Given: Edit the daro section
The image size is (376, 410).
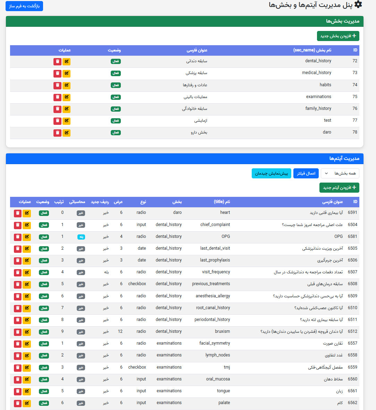Looking at the screenshot, I should point(67,133).
